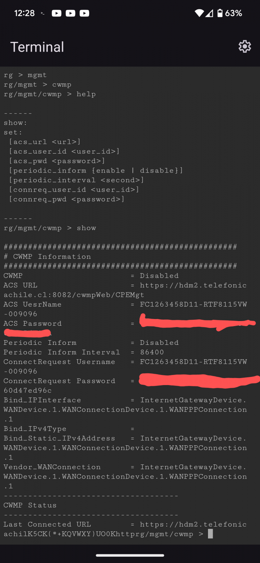Tap the first YouTube notification icon
260x563 pixels.
tap(56, 13)
